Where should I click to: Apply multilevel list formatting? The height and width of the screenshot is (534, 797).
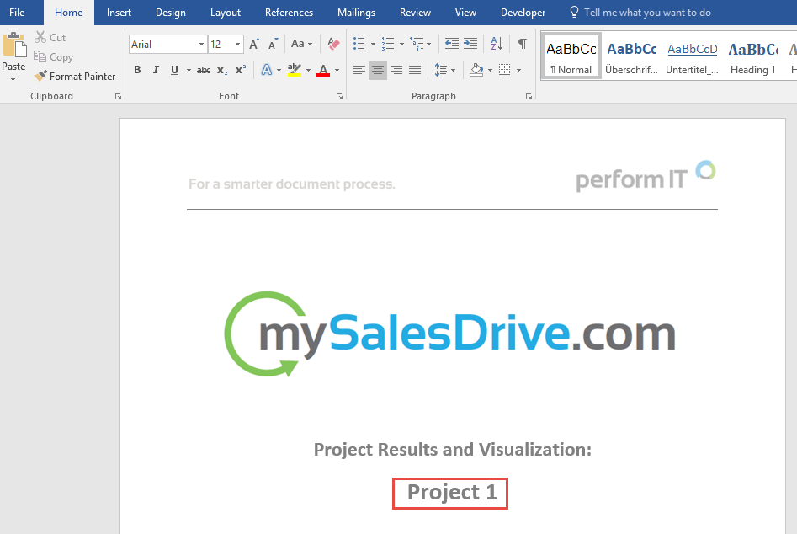[417, 44]
